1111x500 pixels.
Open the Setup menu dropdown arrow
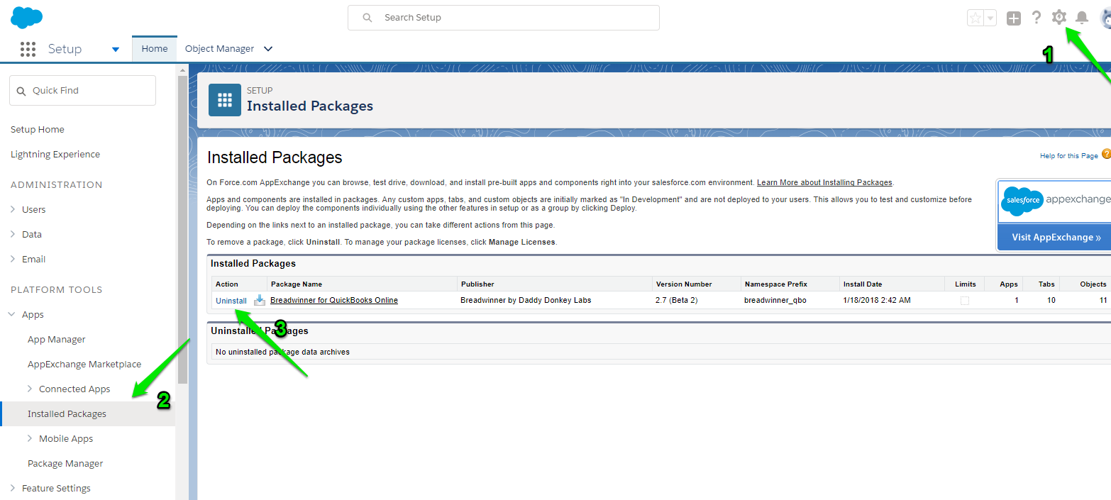[116, 49]
